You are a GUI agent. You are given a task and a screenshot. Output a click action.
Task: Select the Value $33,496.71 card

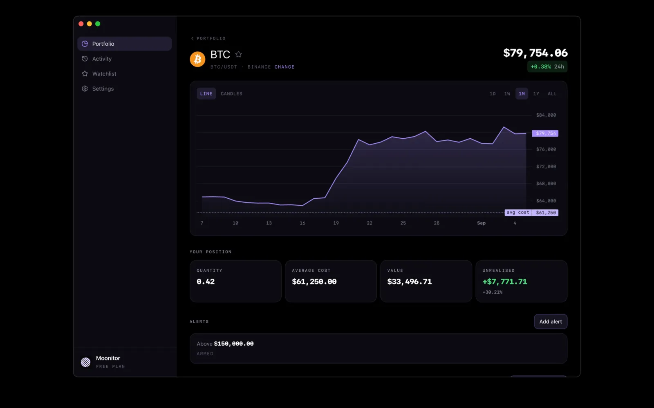point(426,281)
